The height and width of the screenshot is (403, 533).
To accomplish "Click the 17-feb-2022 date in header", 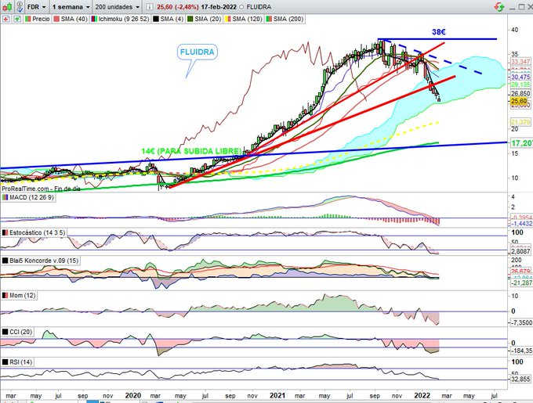I will pos(219,7).
